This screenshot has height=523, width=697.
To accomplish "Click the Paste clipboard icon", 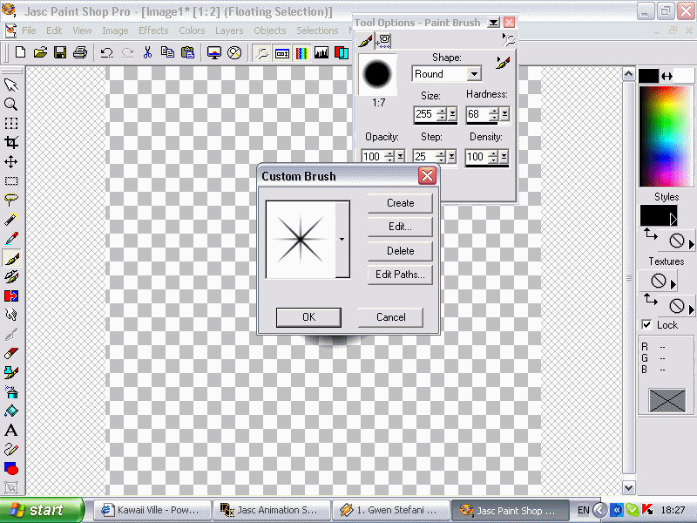I will 187,52.
